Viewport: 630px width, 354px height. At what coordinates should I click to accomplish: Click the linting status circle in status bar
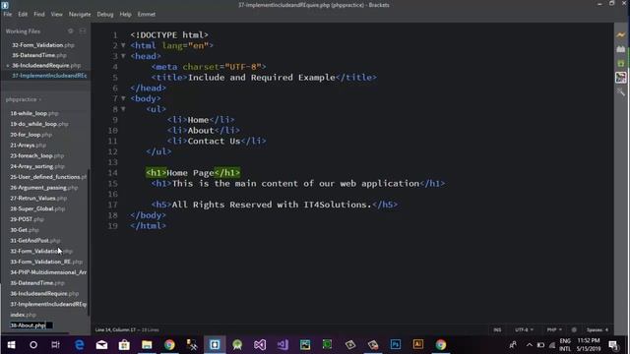click(x=574, y=330)
